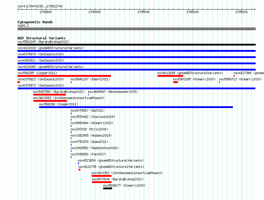Click esv3603352 (1000GenomesConsortiumPhase3) label
Viewport: 264px width, 200px height.
pos(69,98)
